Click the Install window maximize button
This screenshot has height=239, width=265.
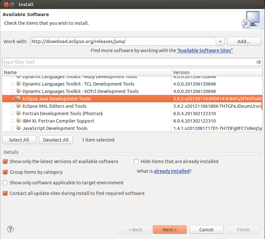12,5
